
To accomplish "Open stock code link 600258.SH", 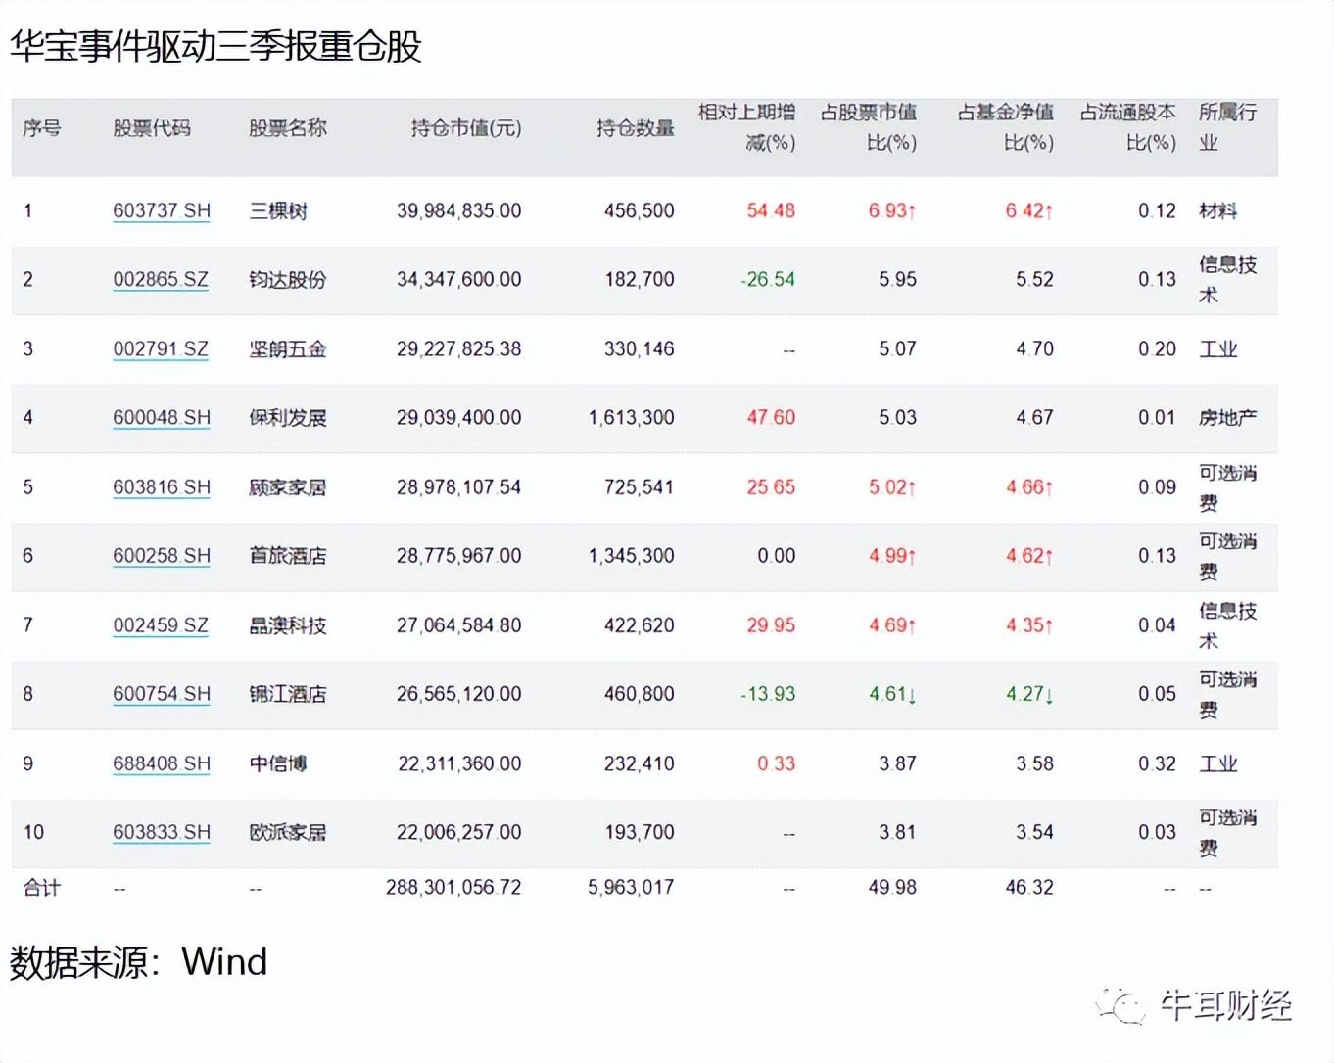I will click(x=162, y=556).
